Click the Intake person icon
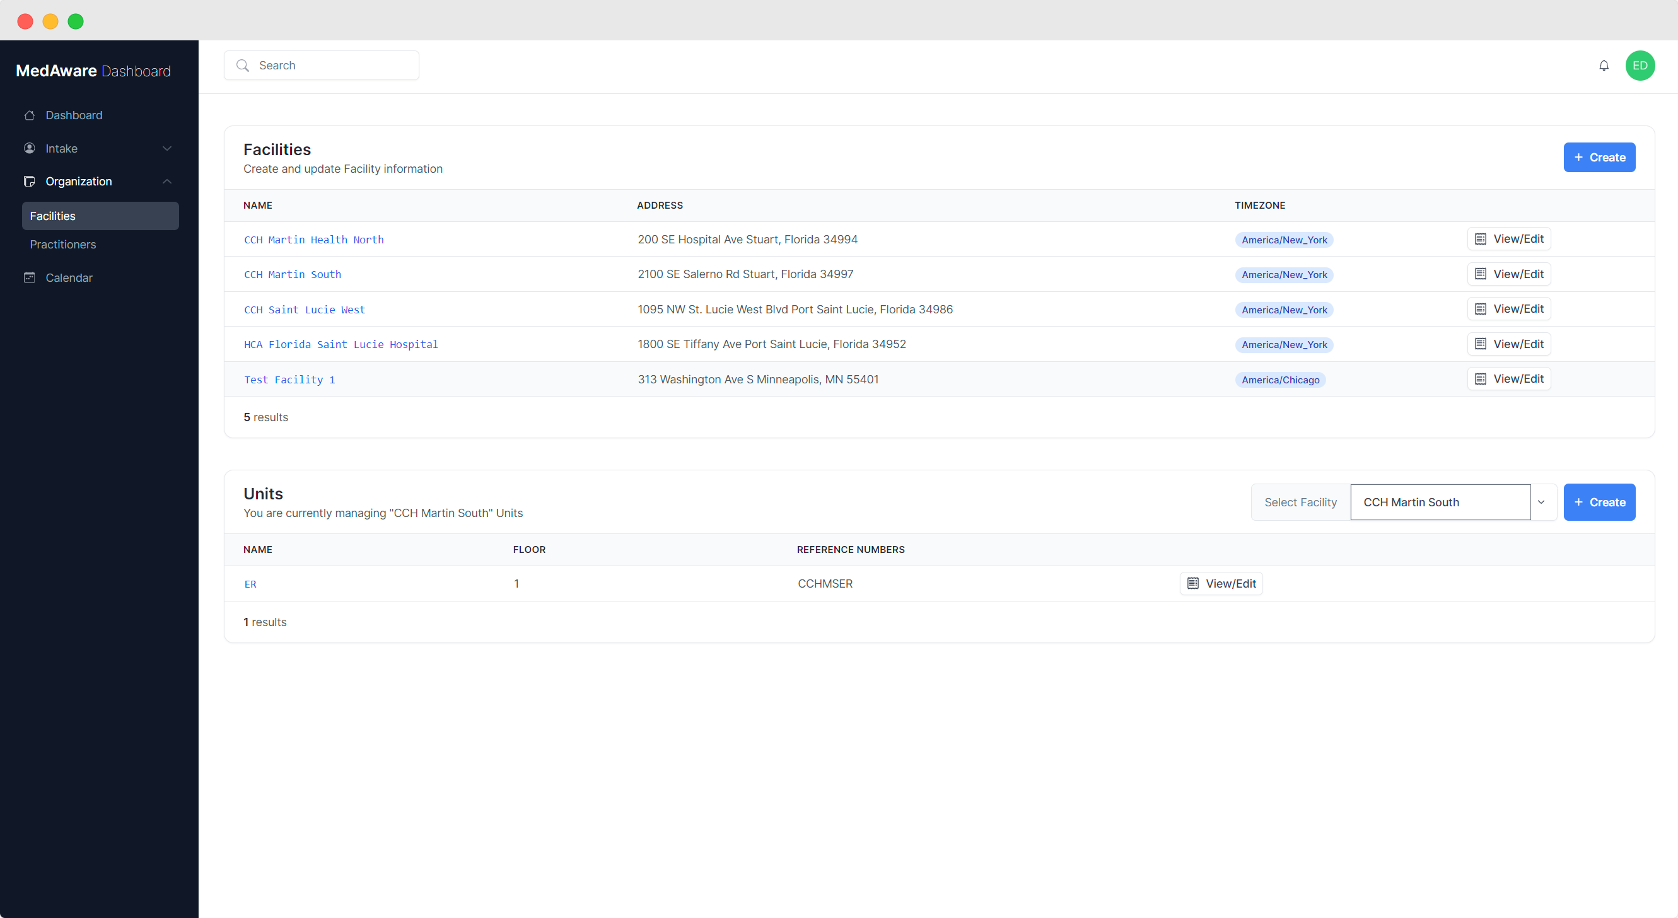Image resolution: width=1678 pixels, height=918 pixels. (29, 149)
